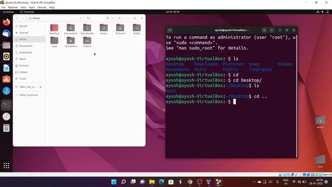Select VBox_GAs volume in the Files sidebar
This screenshot has height=187, width=332.
(26, 87)
